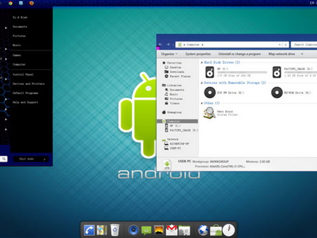This screenshot has height=238, width=317.
Task: Select the FACTORY_IMAGE (D:) drive icon
Action: (x=277, y=72)
